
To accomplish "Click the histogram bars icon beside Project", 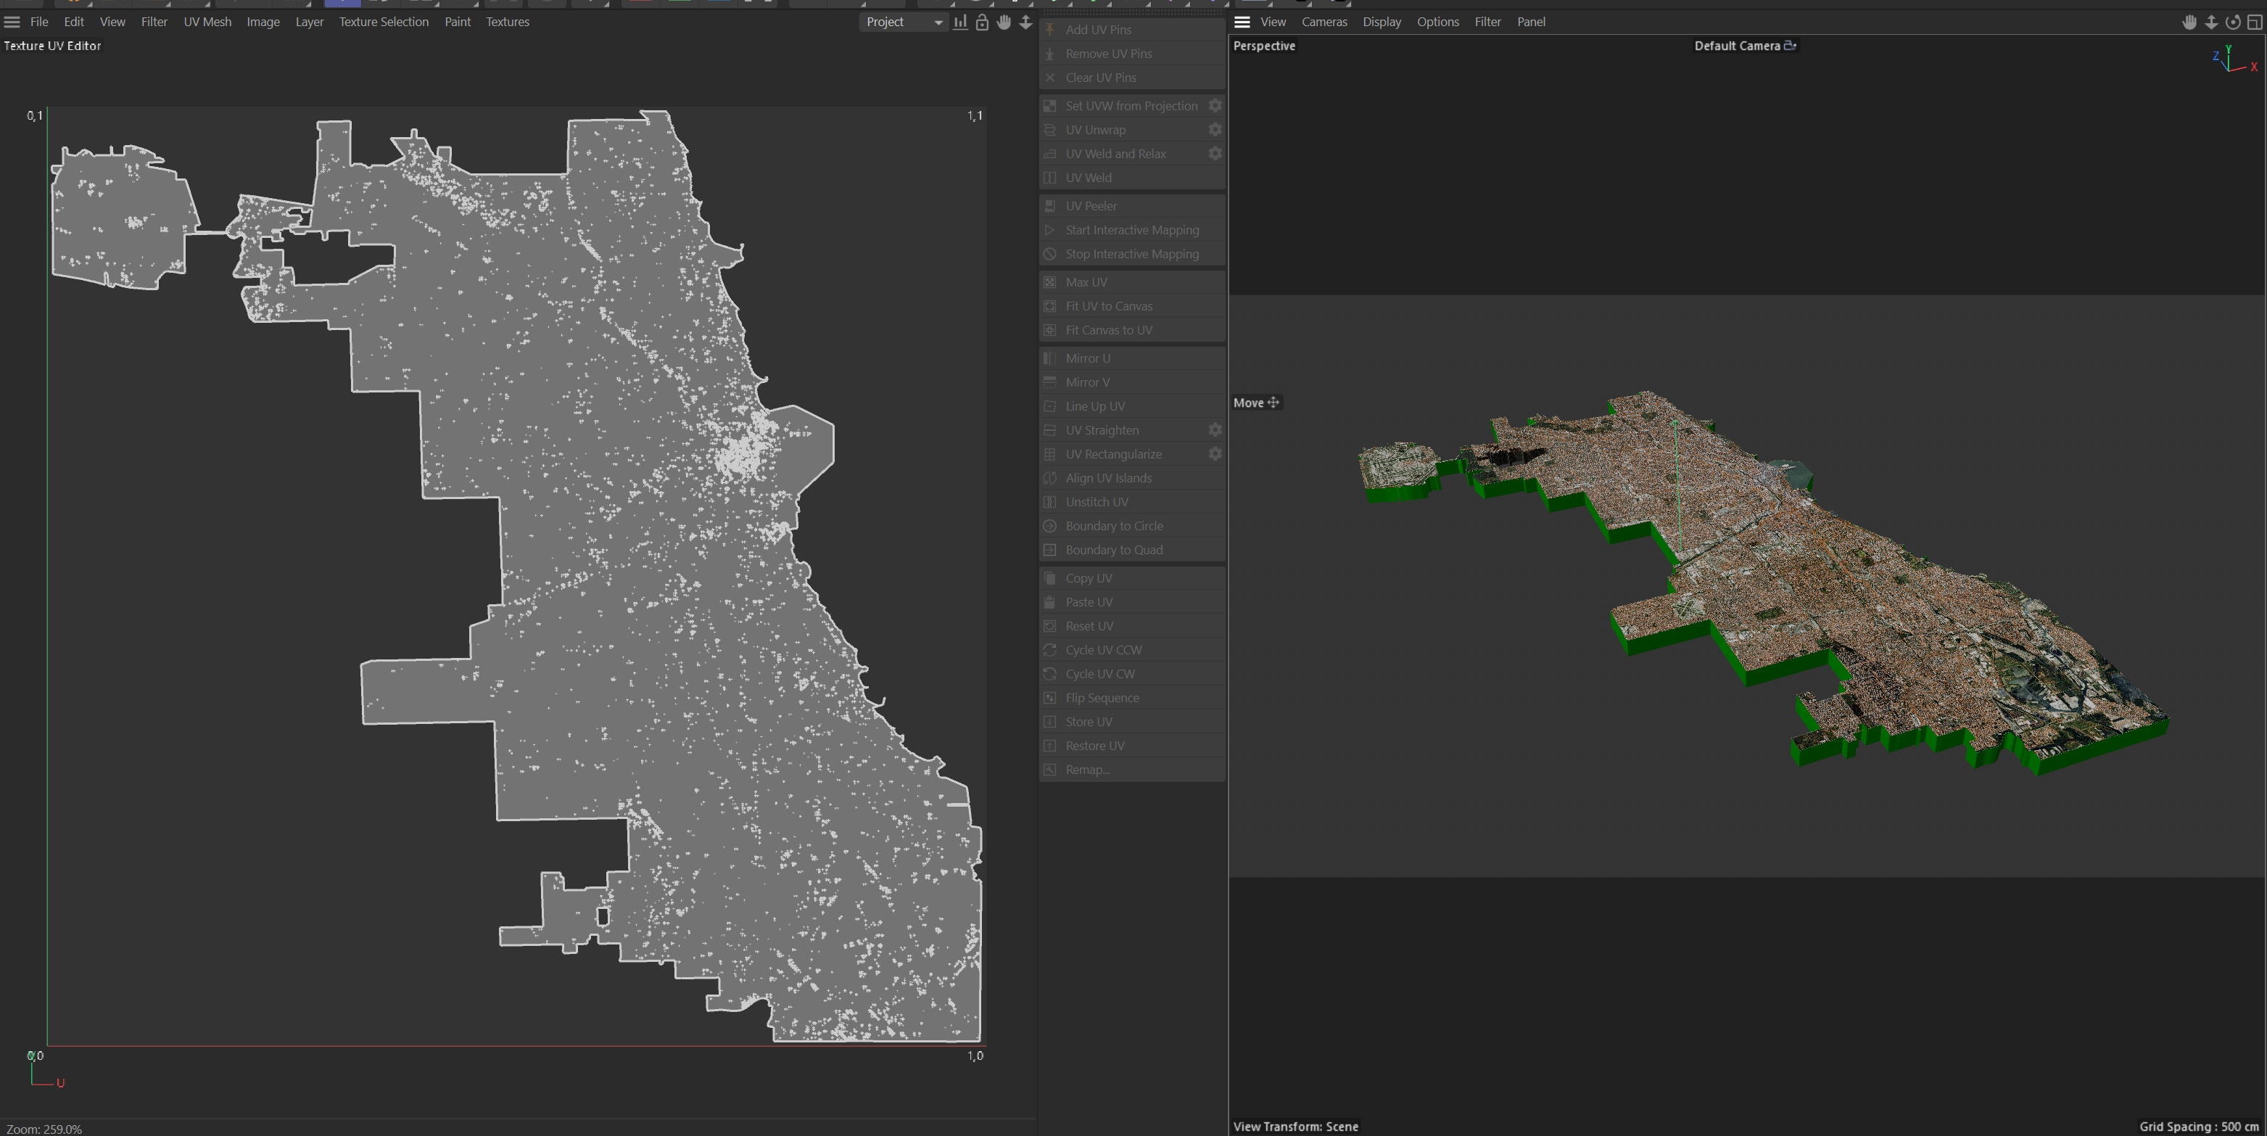I will pos(960,22).
